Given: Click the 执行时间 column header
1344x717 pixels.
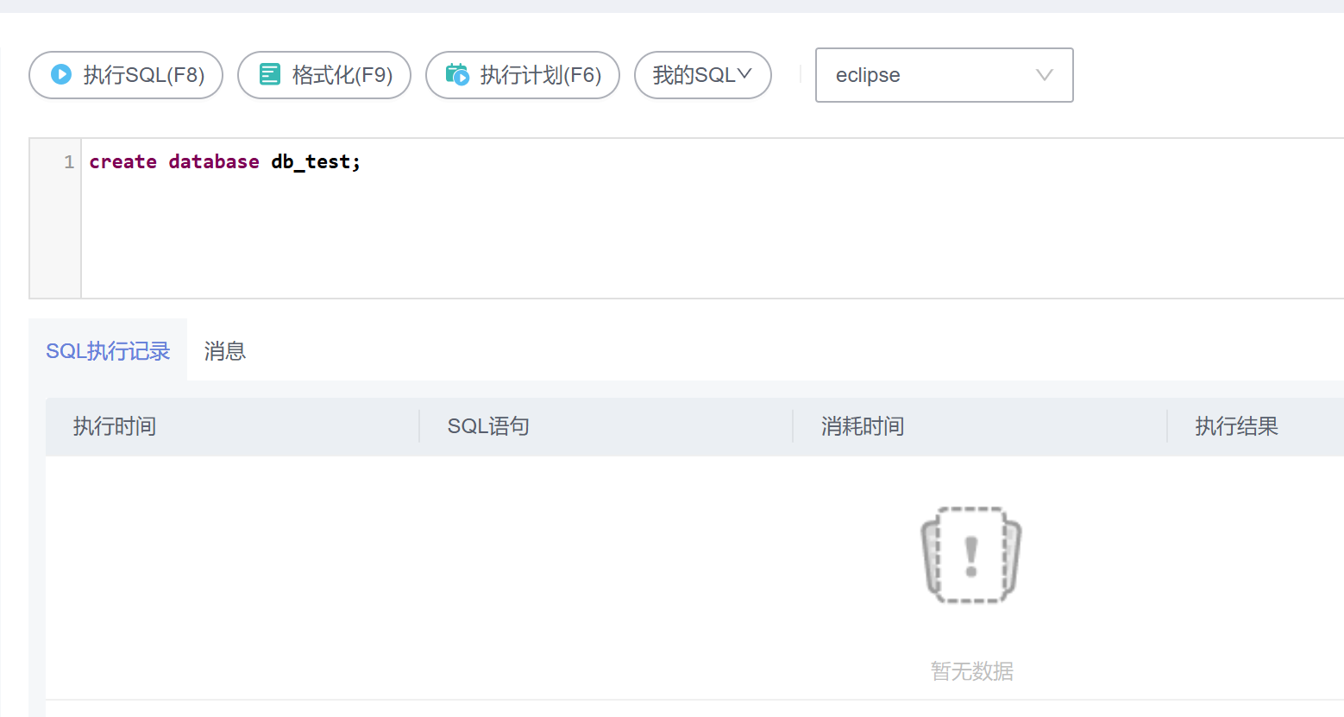Looking at the screenshot, I should coord(115,426).
